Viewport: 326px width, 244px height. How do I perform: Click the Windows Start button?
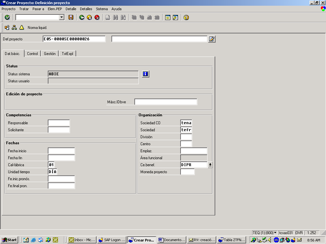pos(9,240)
